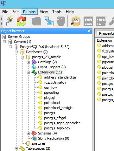Image resolution: width=114 pixels, height=151 pixels.
Task: Expand the Schemas (4) node
Action: 28,133
